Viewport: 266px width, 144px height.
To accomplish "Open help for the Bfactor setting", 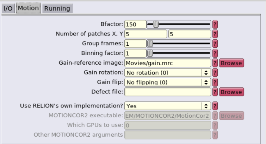I will point(215,24).
